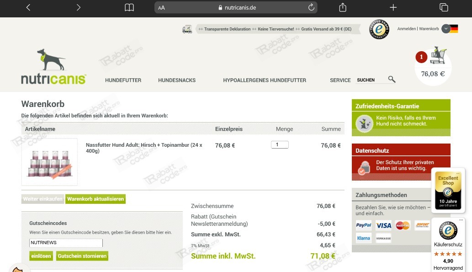Open Nassfutter Hund Adult product link
Image resolution: width=472 pixels, height=272 pixels.
(x=144, y=148)
